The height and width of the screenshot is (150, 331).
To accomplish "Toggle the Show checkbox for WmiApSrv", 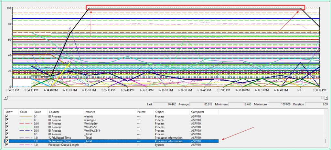I will (7, 124).
